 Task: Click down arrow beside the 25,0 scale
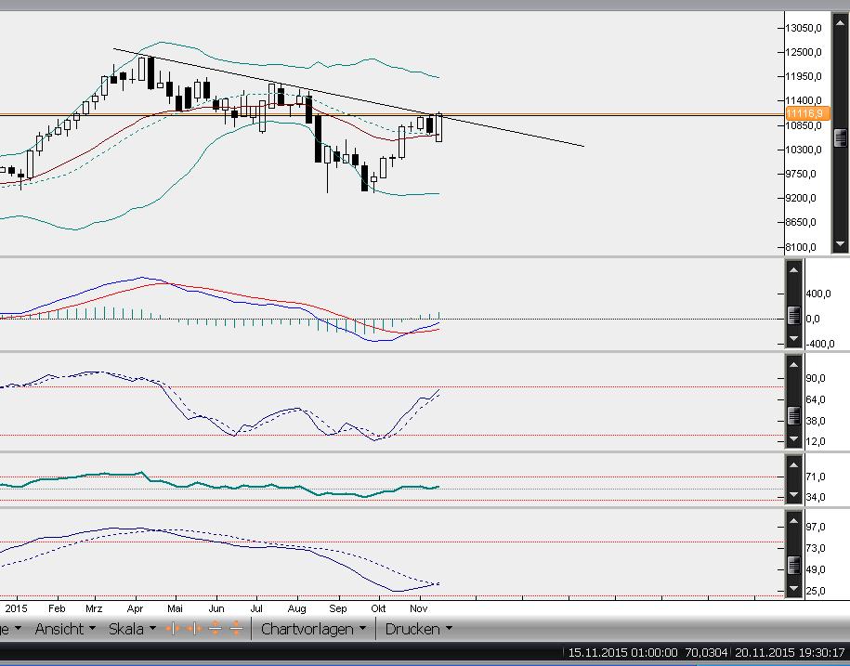tap(793, 588)
